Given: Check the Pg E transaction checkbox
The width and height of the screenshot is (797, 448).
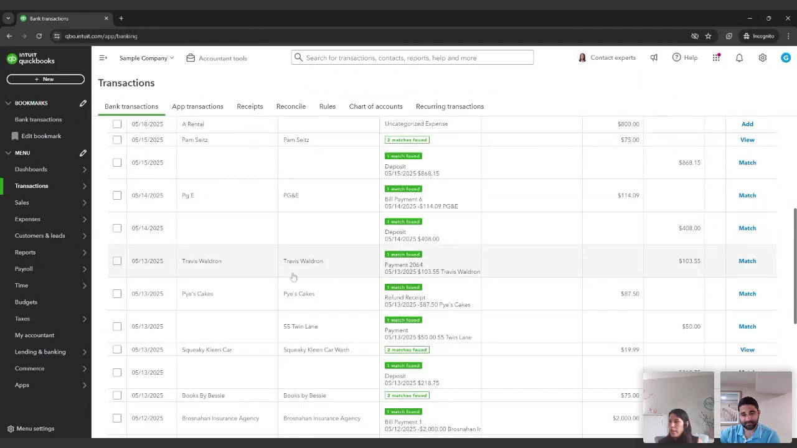Looking at the screenshot, I should [x=117, y=195].
